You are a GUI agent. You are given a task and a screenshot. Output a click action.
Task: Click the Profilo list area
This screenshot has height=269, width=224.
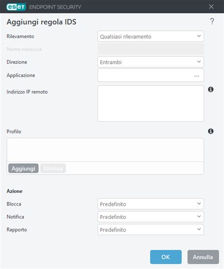click(x=105, y=150)
